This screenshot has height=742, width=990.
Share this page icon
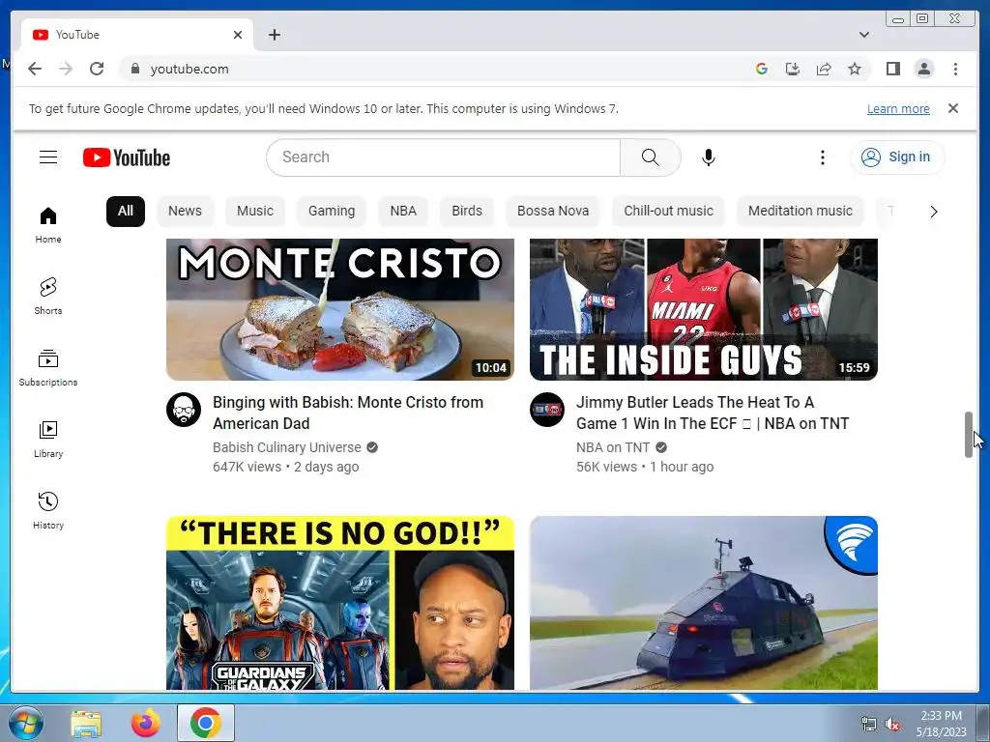tap(824, 69)
